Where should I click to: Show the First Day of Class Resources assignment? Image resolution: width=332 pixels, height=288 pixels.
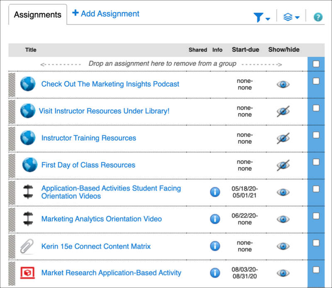[283, 165]
